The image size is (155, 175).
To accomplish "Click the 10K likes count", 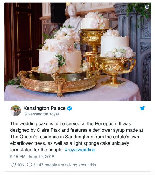I will click(21, 165).
